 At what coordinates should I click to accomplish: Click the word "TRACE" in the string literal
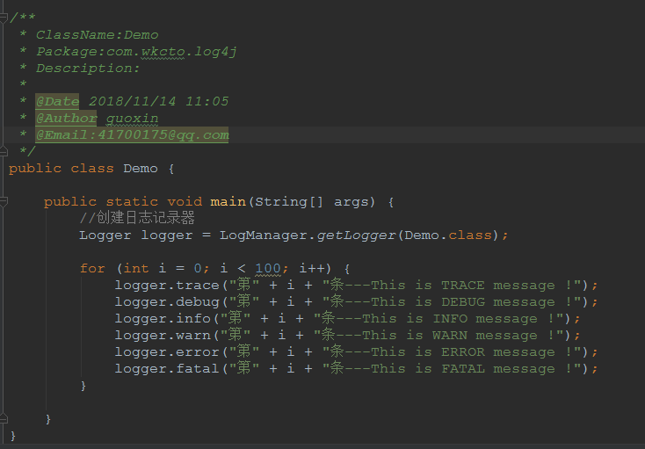tap(463, 286)
